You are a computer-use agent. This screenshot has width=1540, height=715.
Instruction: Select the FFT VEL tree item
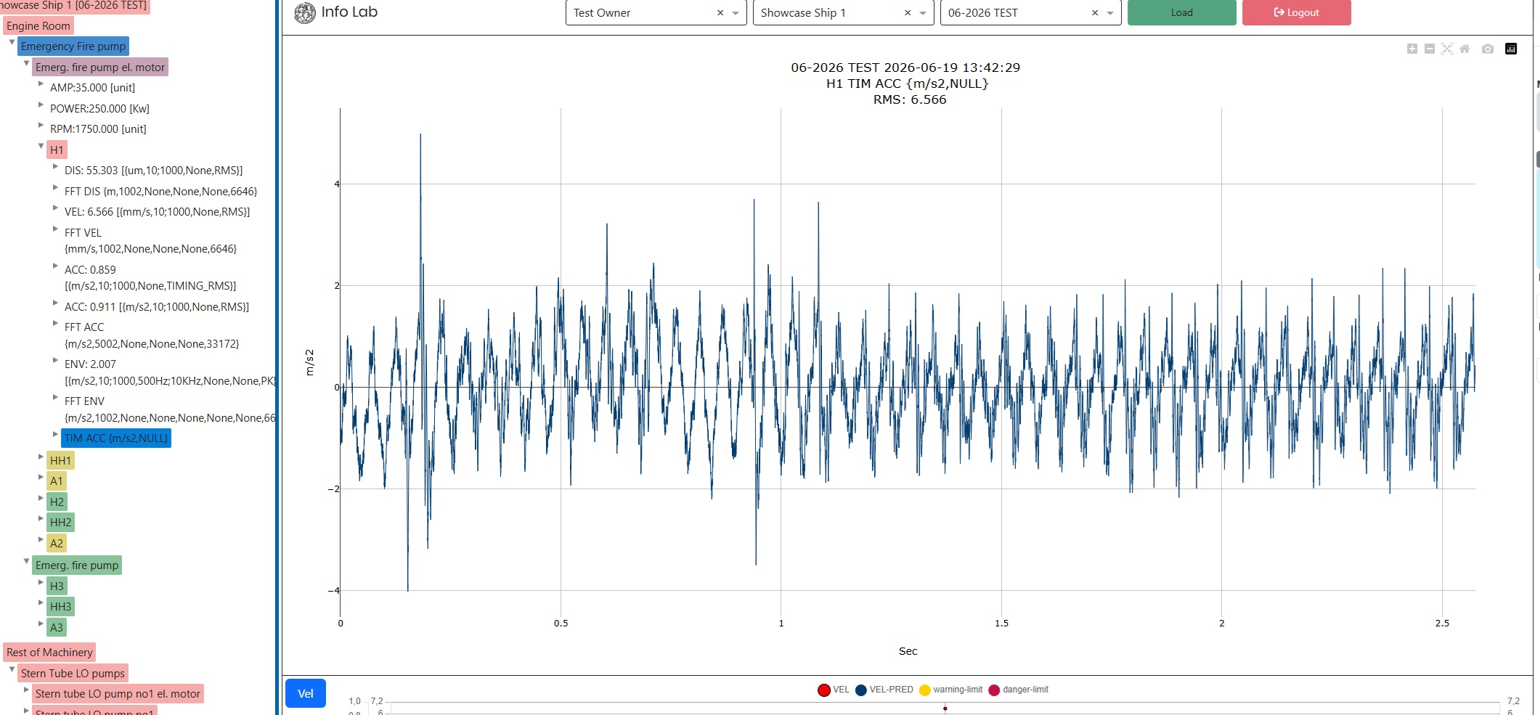pyautogui.click(x=150, y=240)
